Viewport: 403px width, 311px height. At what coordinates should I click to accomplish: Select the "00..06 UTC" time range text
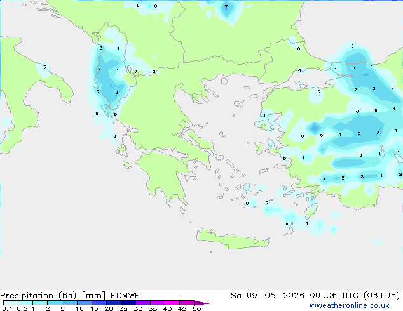[334, 296]
